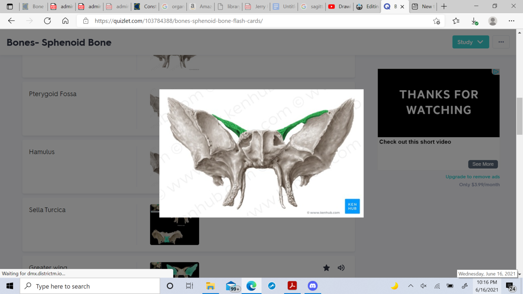
Task: Switch to the Untitl document tab
Action: click(284, 6)
